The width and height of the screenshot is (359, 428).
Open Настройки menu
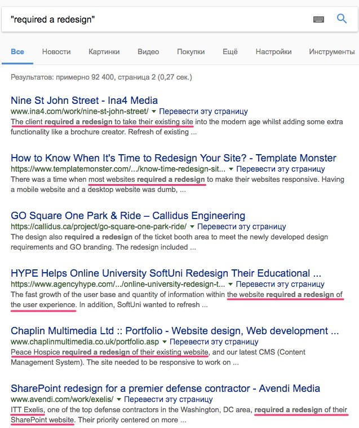(x=273, y=51)
